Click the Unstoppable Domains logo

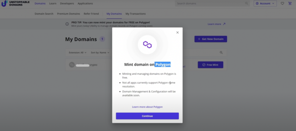(15, 3)
